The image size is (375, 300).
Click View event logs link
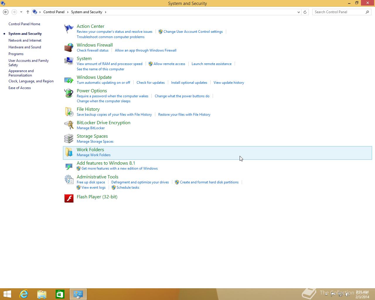tap(93, 187)
